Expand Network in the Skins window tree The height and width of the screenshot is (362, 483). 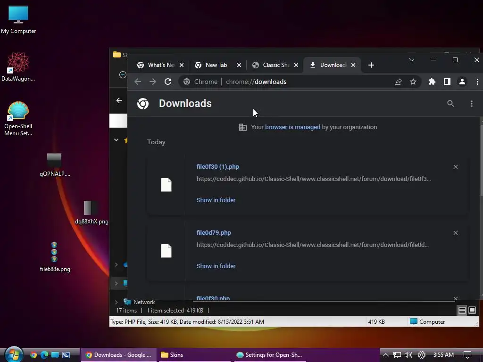pyautogui.click(x=117, y=302)
